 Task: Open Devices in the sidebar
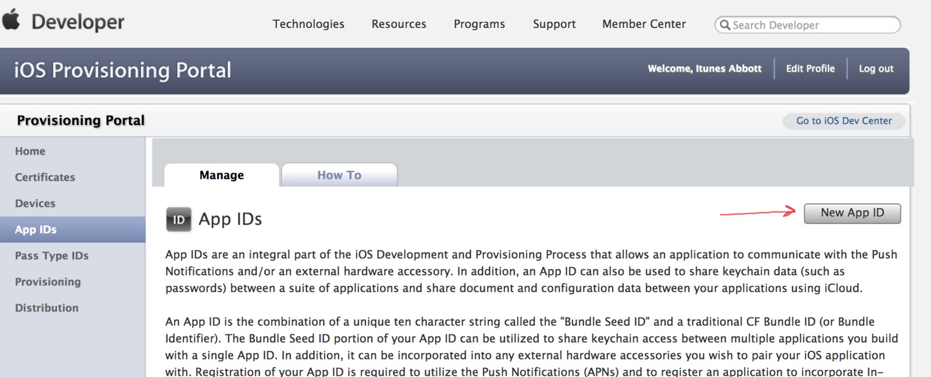[35, 204]
